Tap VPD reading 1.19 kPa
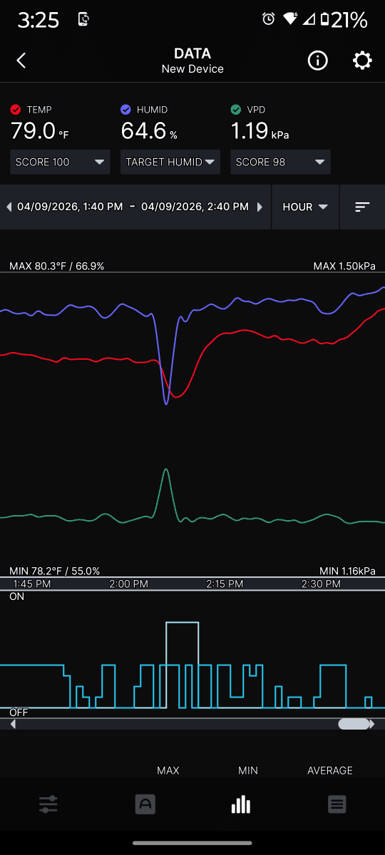385x855 pixels. pyautogui.click(x=260, y=131)
